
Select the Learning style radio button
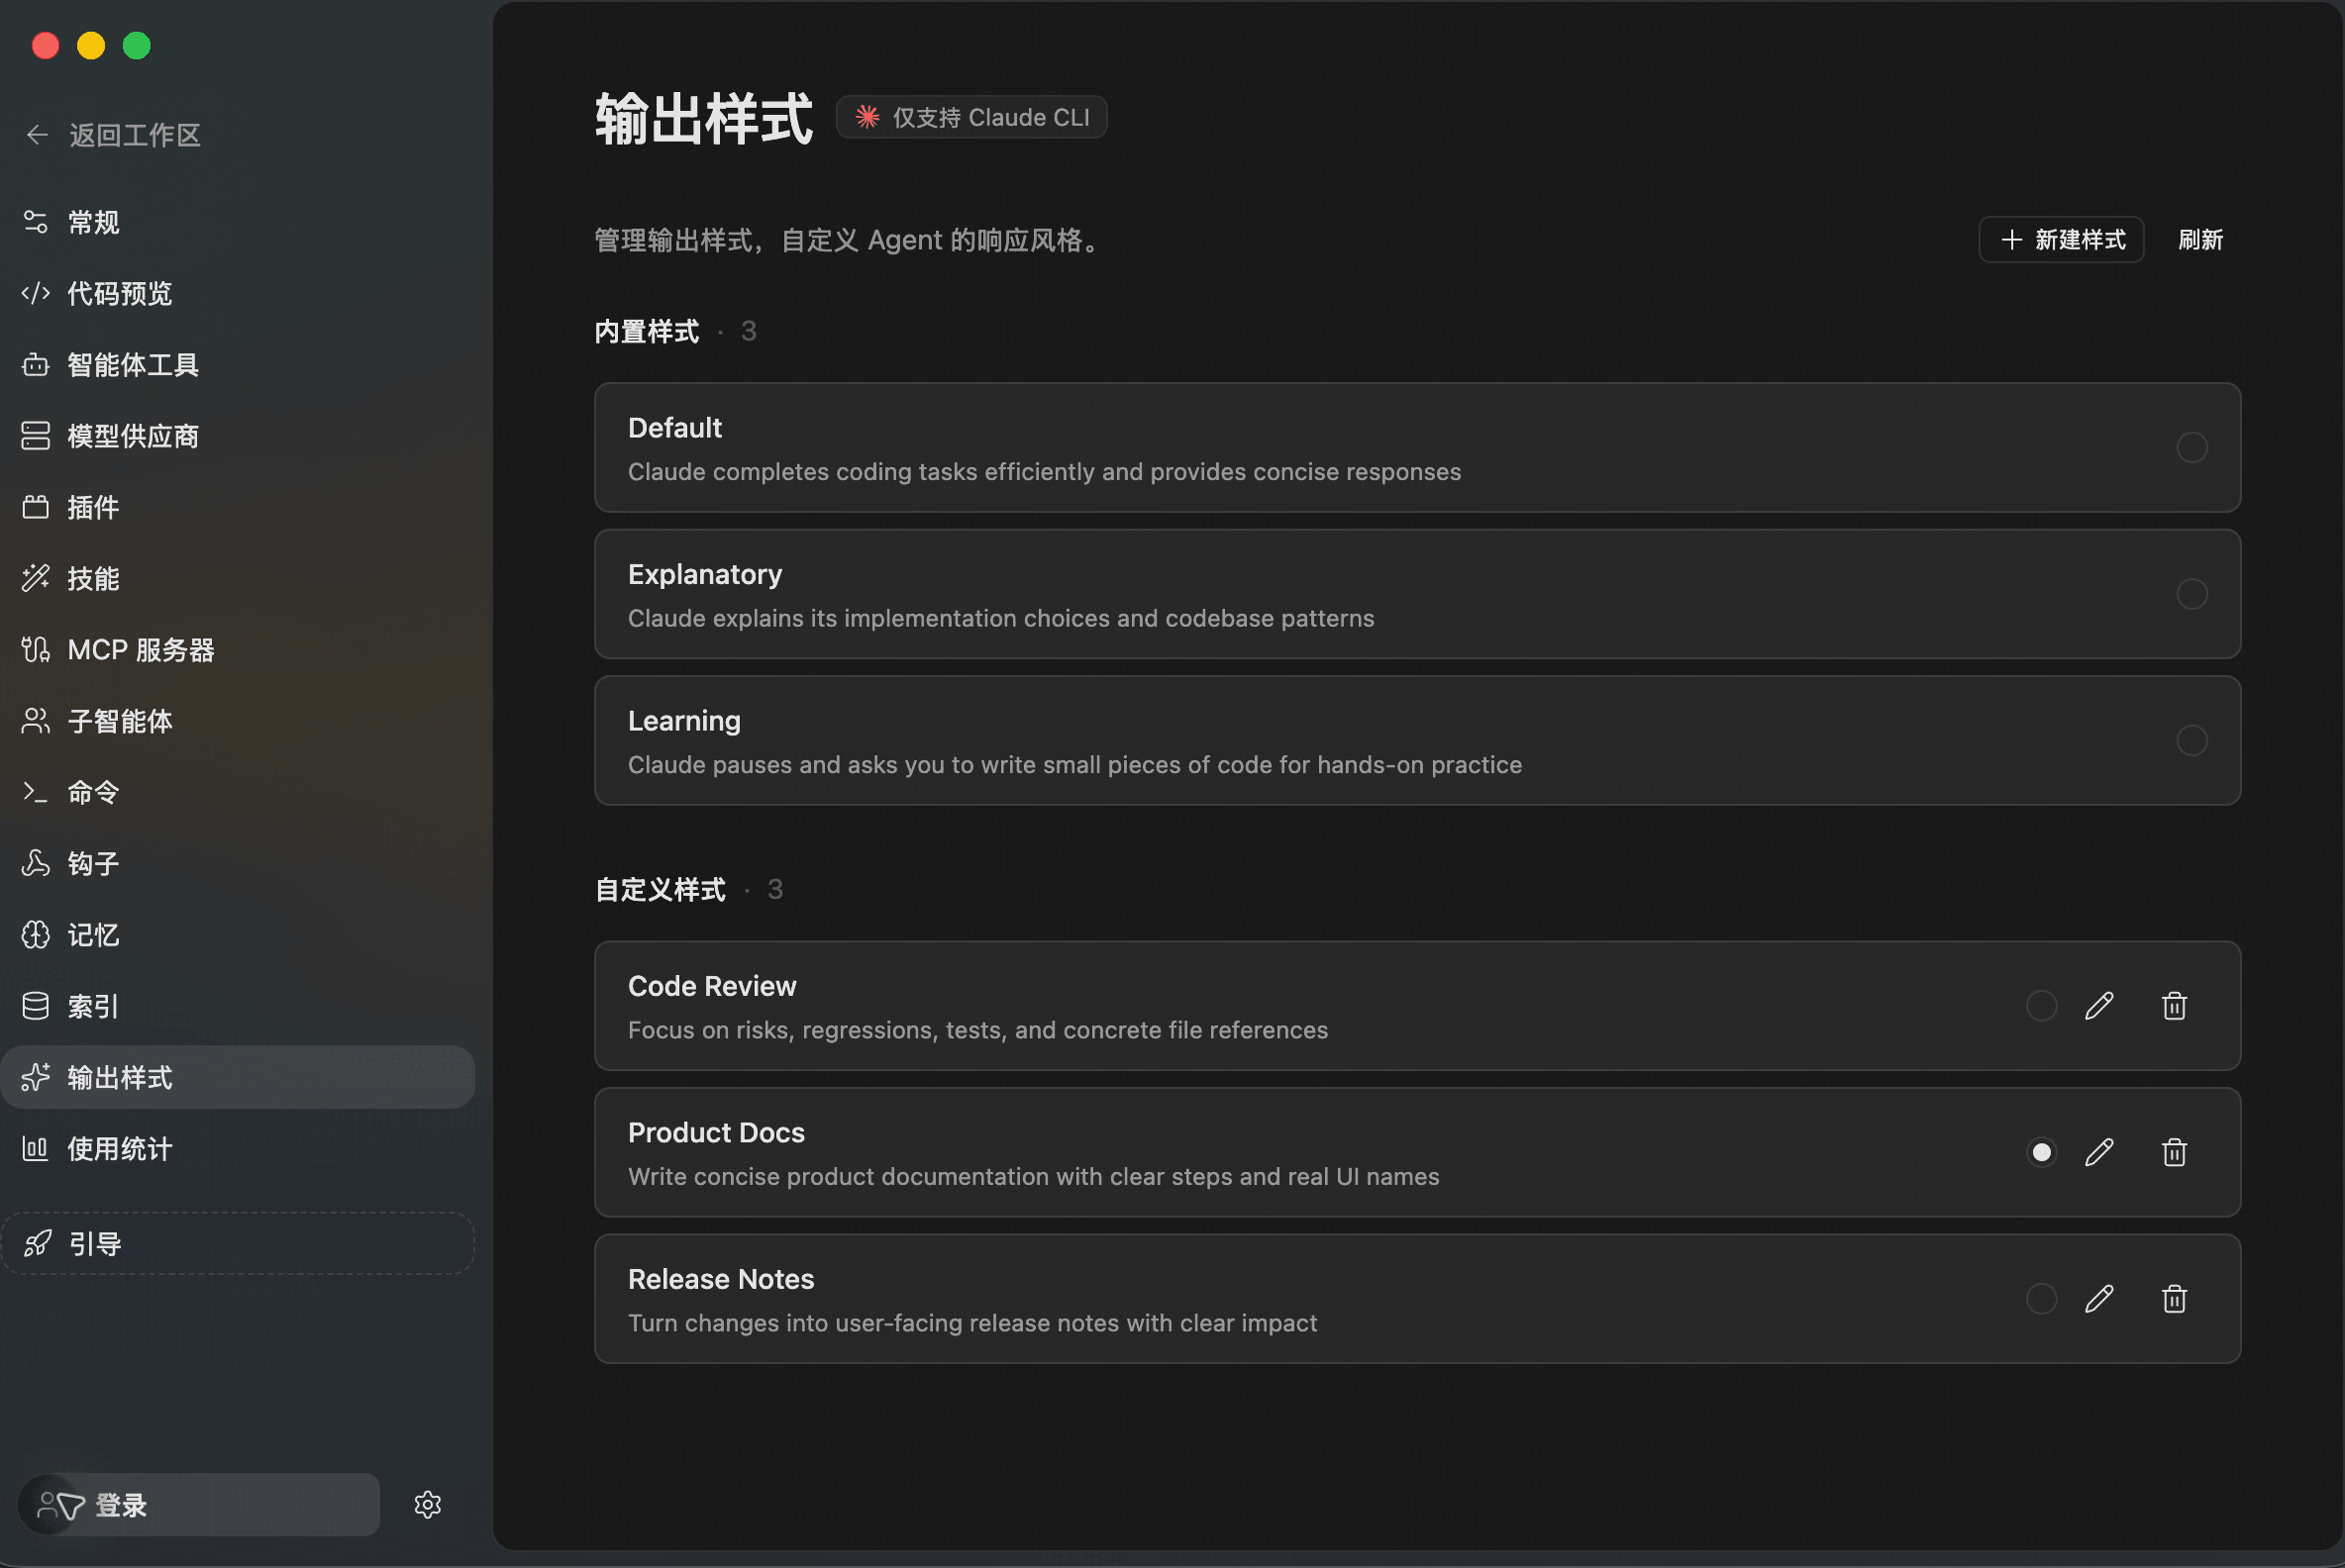[2192, 740]
